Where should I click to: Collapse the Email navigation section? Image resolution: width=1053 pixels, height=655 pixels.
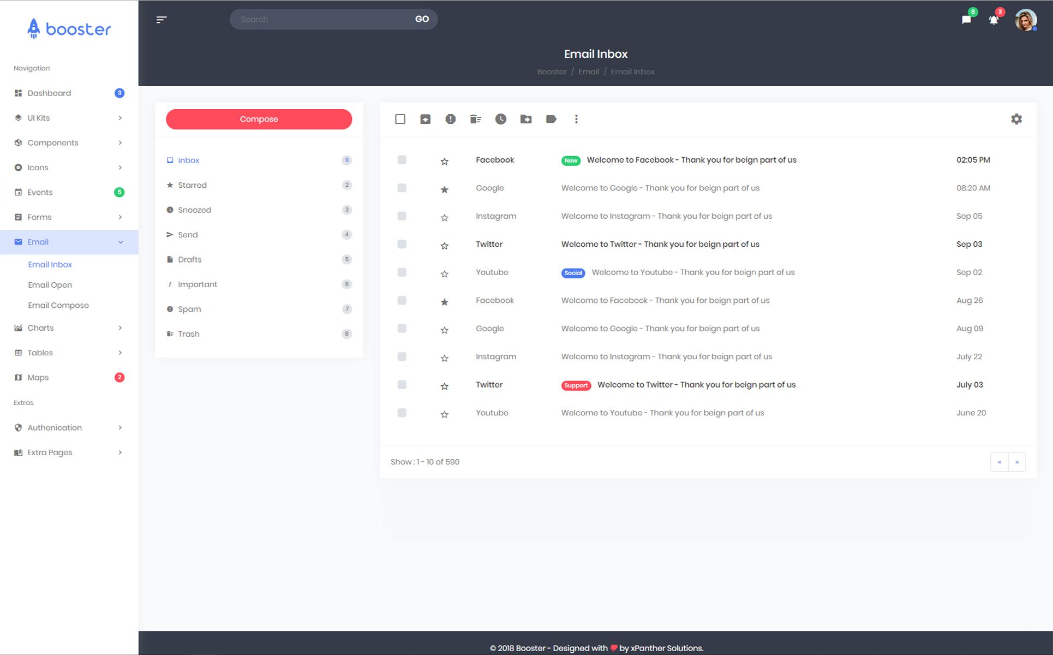pyautogui.click(x=69, y=242)
